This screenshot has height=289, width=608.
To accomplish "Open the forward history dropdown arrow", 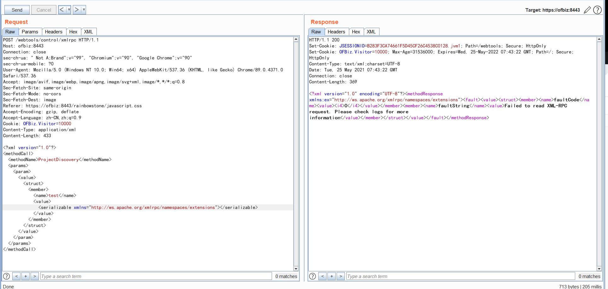I will click(84, 10).
